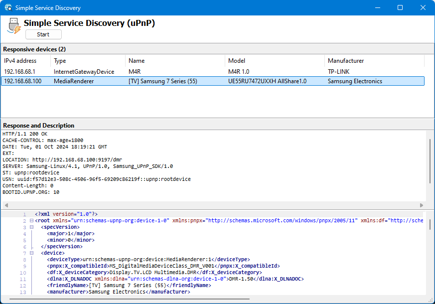This screenshot has height=304, width=435.
Task: Click the manufacturer XML line
Action: click(119, 292)
